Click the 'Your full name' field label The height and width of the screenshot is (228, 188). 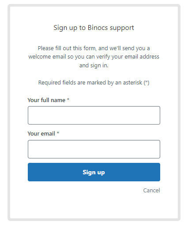click(x=46, y=100)
